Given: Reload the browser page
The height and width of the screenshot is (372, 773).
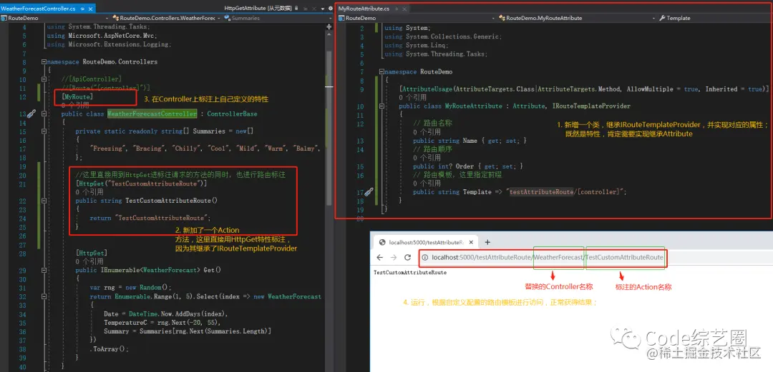Looking at the screenshot, I should (408, 257).
